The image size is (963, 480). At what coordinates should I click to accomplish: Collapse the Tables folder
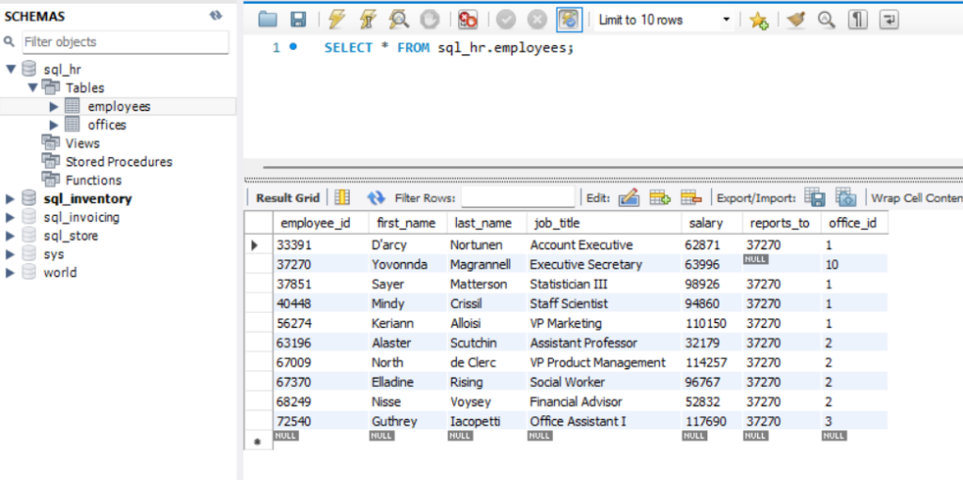pyautogui.click(x=33, y=87)
